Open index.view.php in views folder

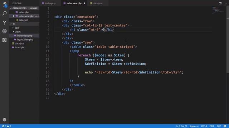click(25, 36)
